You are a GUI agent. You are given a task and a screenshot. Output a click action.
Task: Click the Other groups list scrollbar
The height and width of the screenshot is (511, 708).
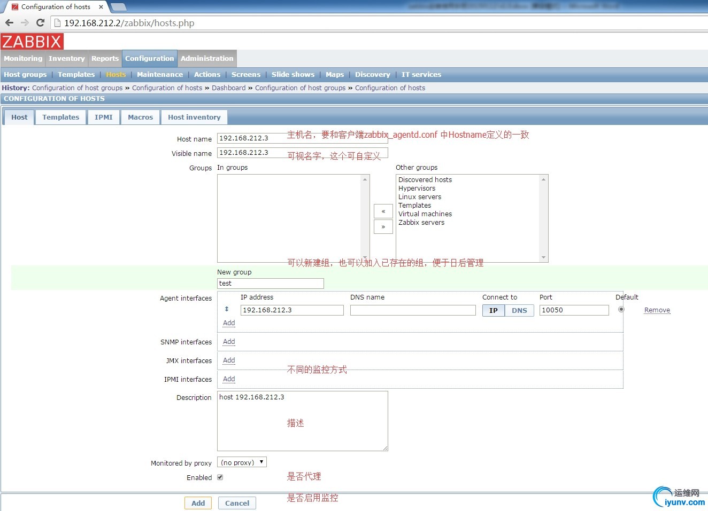pyautogui.click(x=544, y=218)
